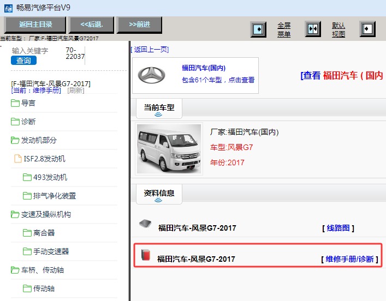Click the 刷新 link
This screenshot has width=386, height=301.
(76, 91)
